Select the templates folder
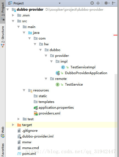This screenshot has width=119, height=157. (46, 102)
